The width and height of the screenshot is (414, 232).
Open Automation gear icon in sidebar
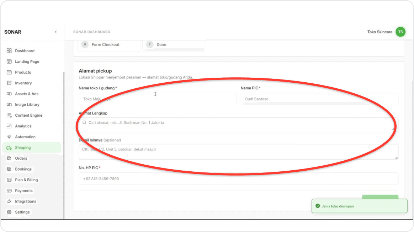click(x=9, y=137)
